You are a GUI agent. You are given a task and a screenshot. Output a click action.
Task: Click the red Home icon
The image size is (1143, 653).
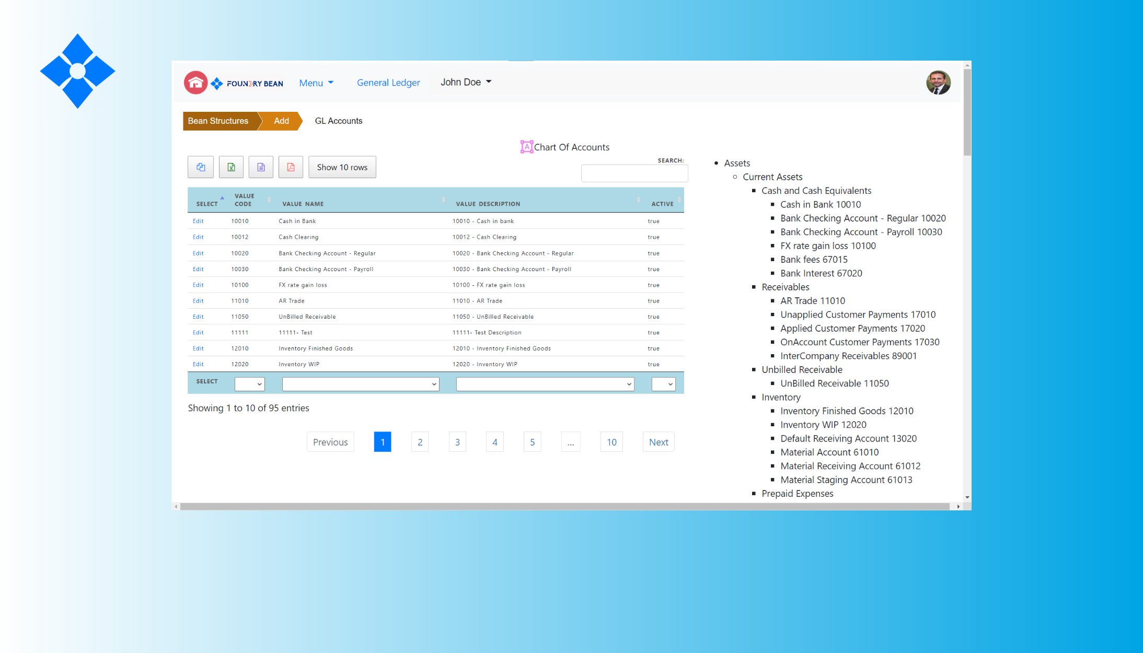(195, 82)
